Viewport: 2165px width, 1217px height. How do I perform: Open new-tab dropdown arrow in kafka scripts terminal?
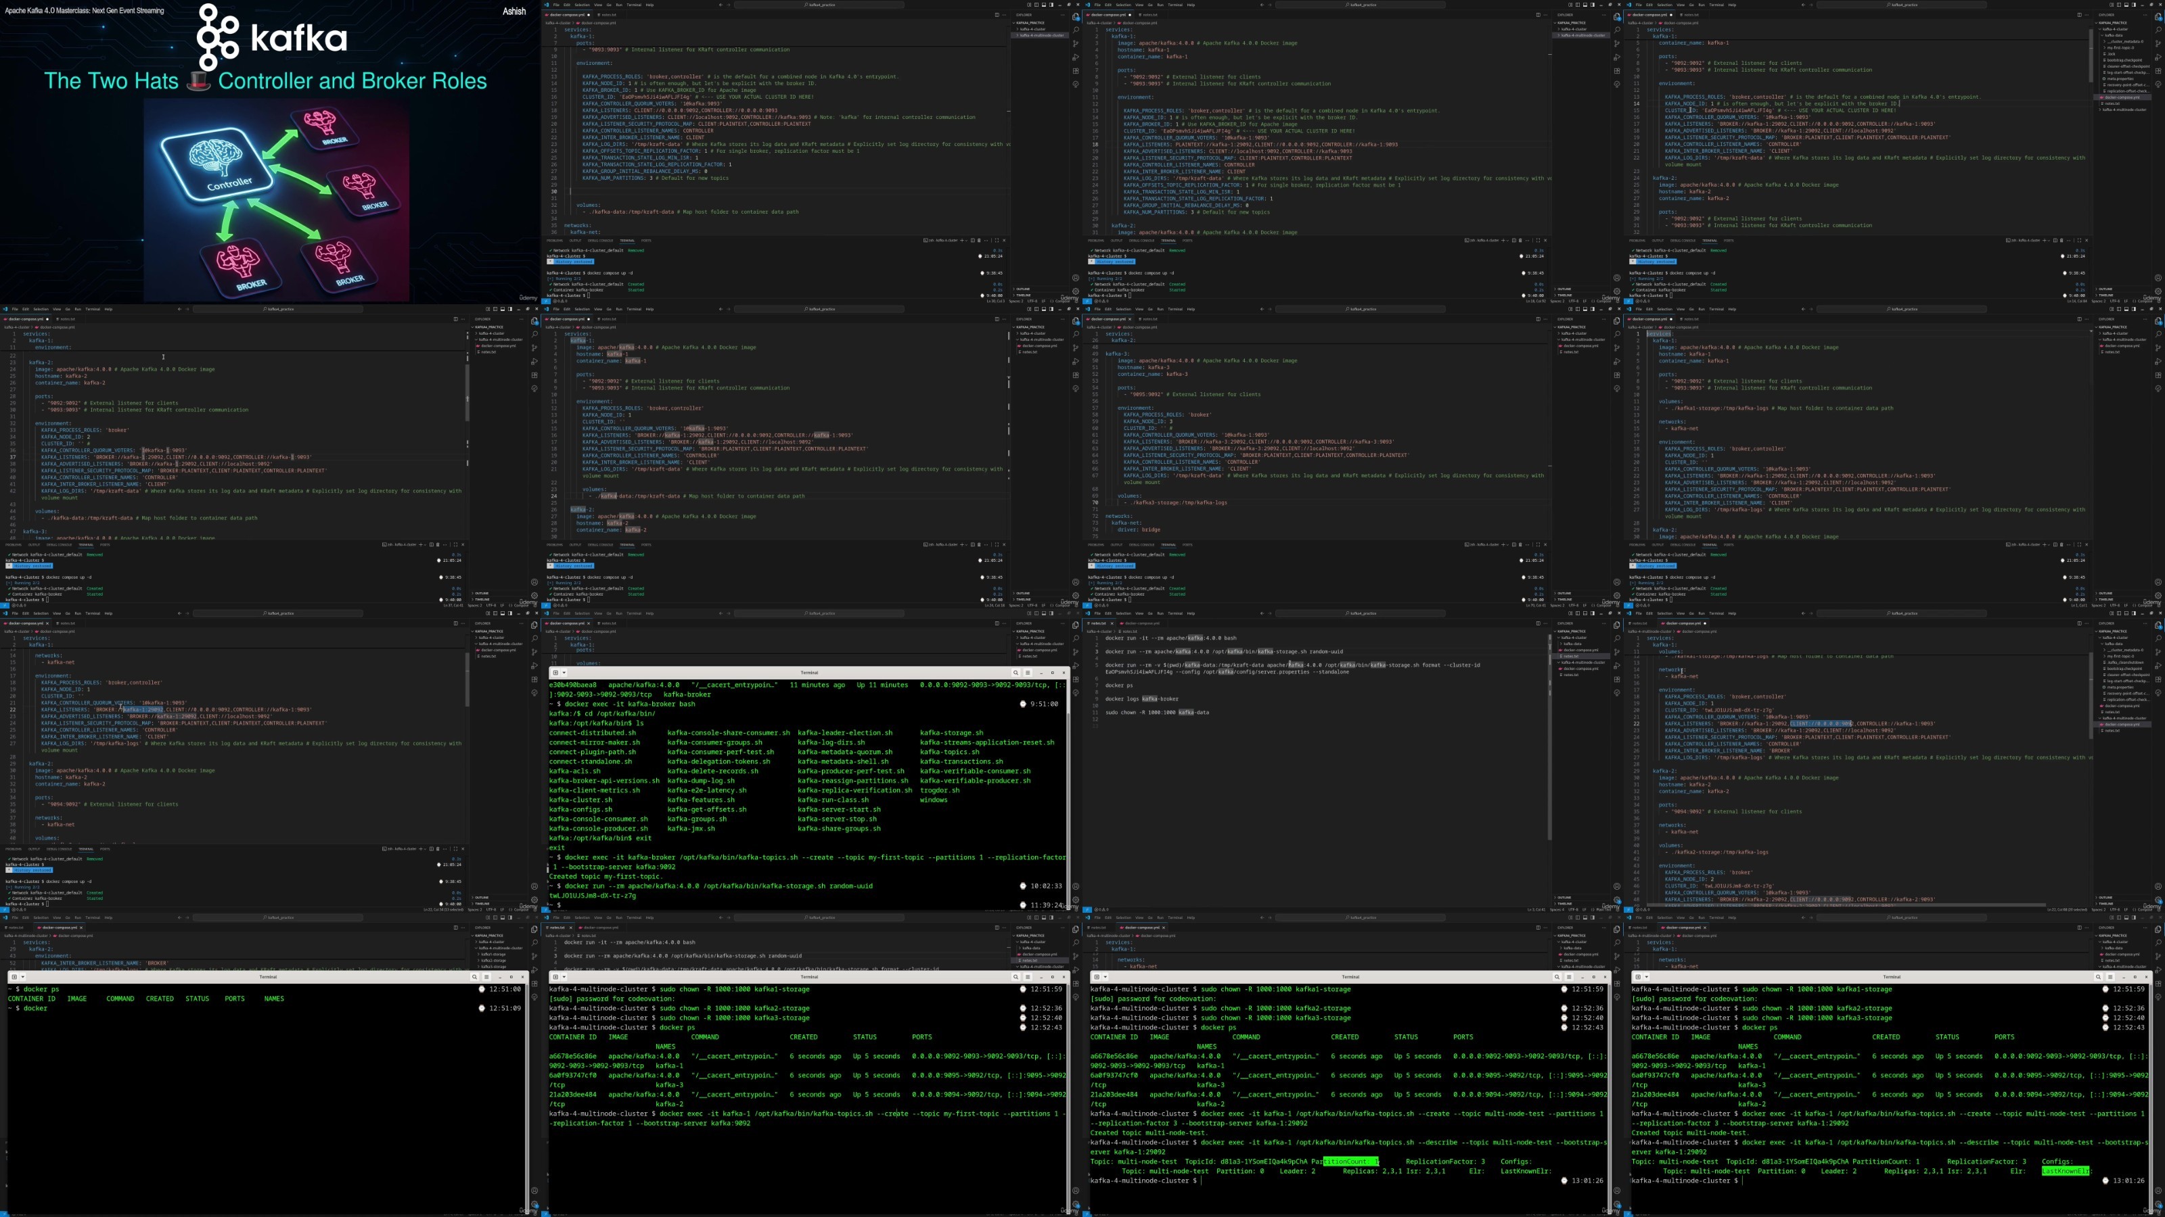[x=564, y=673]
